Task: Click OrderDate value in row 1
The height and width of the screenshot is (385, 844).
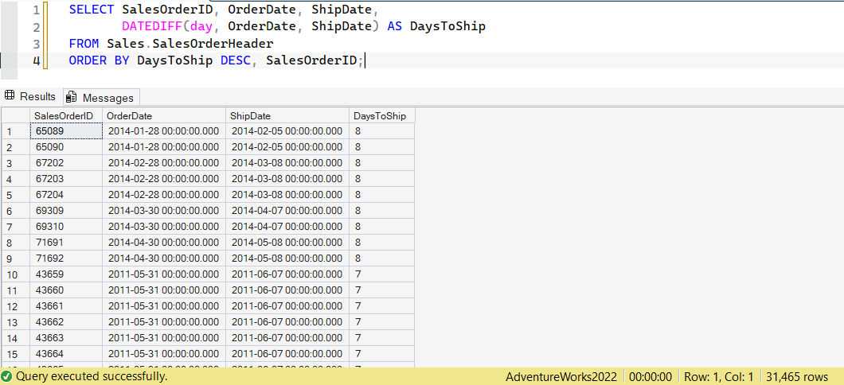Action: point(164,130)
